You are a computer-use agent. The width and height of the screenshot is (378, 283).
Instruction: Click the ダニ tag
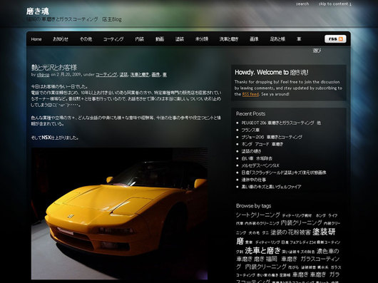(265, 232)
